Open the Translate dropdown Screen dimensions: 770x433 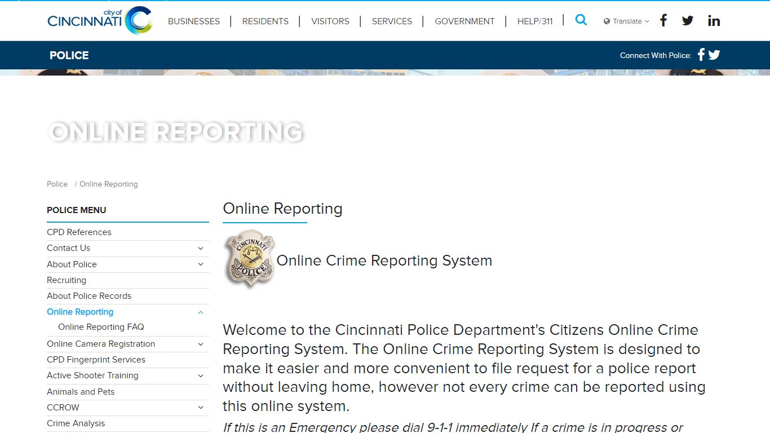click(626, 21)
